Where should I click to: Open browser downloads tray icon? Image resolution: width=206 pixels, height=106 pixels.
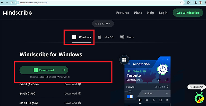coord(195,3)
